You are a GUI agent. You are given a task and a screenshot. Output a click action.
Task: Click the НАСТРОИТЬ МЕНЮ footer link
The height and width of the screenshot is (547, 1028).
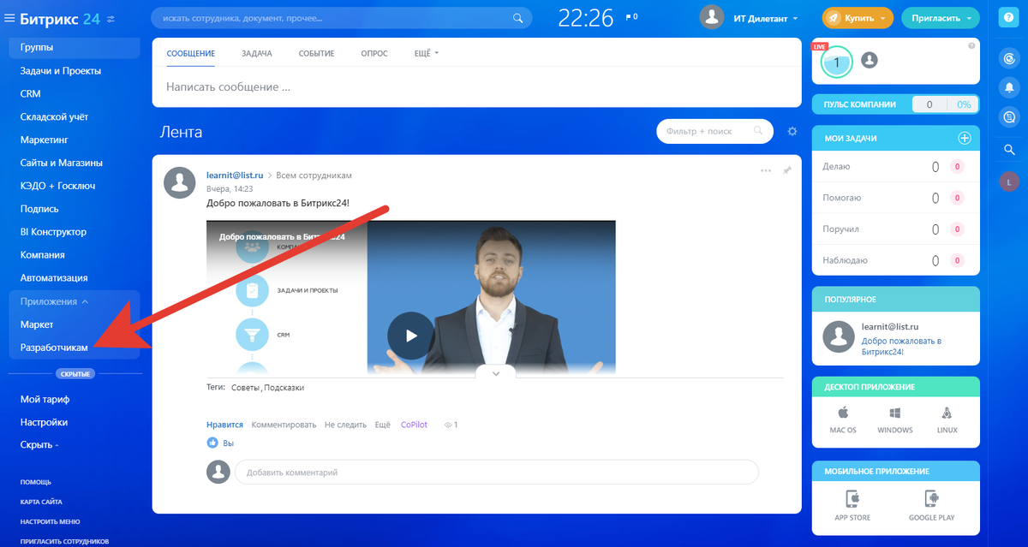50,521
